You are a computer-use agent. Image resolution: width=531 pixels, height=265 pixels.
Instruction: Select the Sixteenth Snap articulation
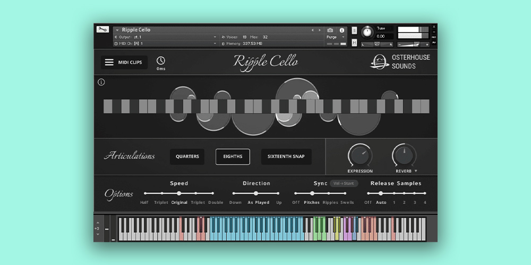[286, 157]
